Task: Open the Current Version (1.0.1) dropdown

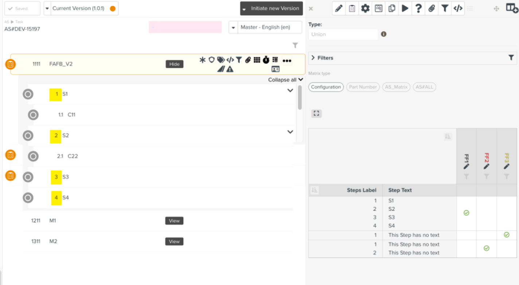Action: pyautogui.click(x=81, y=8)
